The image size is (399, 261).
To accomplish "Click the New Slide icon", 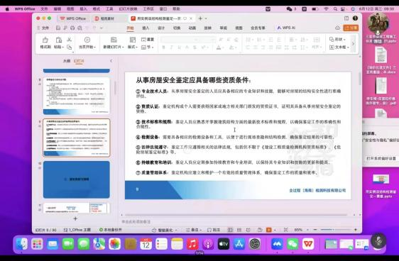I will (x=114, y=40).
